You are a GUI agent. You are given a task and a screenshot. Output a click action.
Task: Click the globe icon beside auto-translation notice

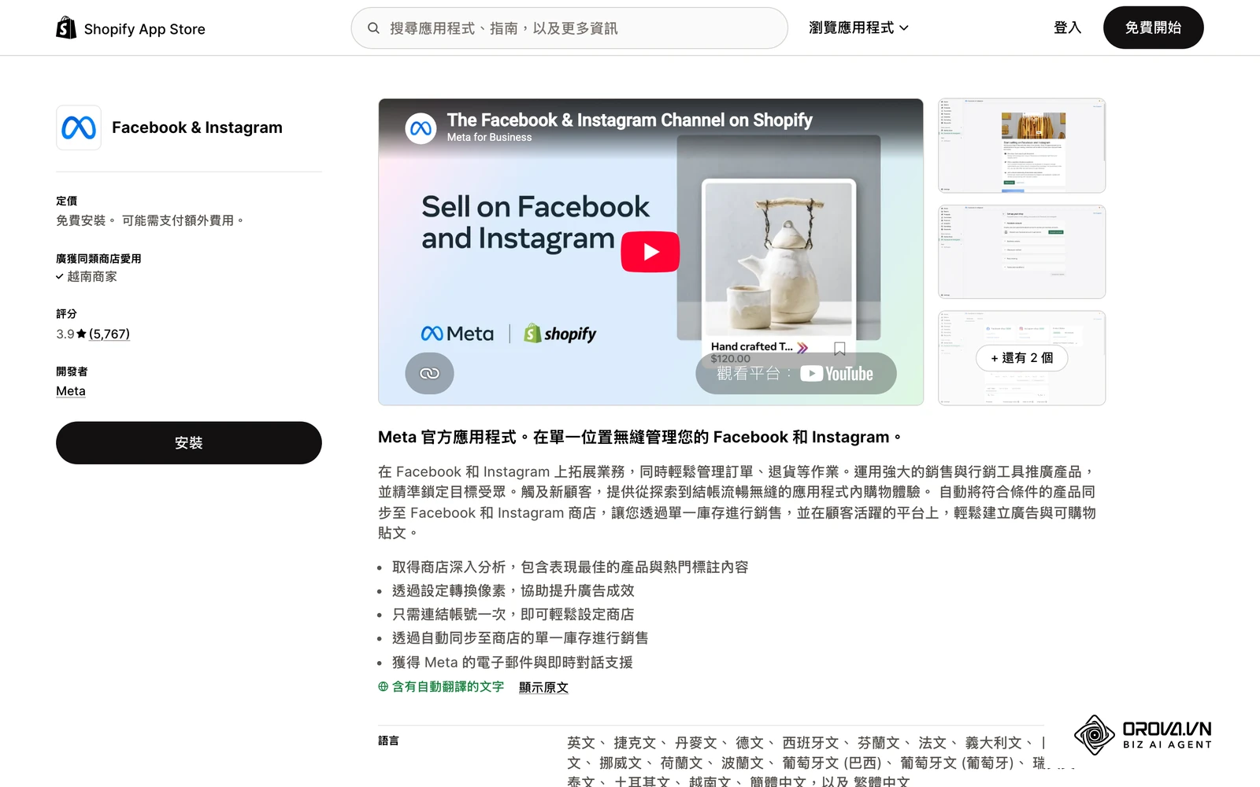384,686
